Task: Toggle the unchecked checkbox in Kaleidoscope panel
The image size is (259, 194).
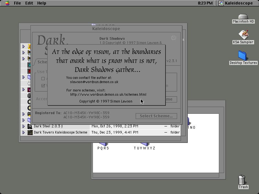Action: point(43,79)
